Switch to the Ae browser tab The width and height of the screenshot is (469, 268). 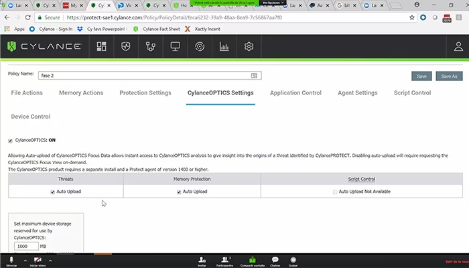(x=320, y=5)
